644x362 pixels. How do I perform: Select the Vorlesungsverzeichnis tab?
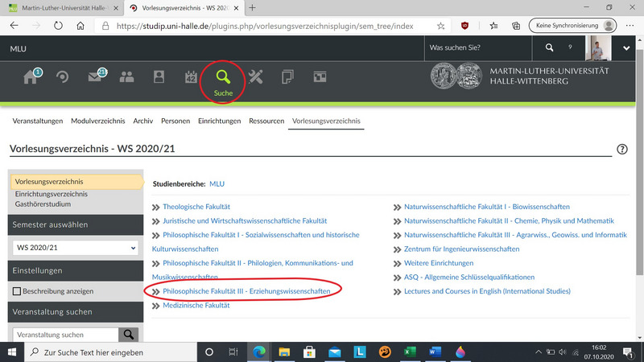(x=326, y=121)
